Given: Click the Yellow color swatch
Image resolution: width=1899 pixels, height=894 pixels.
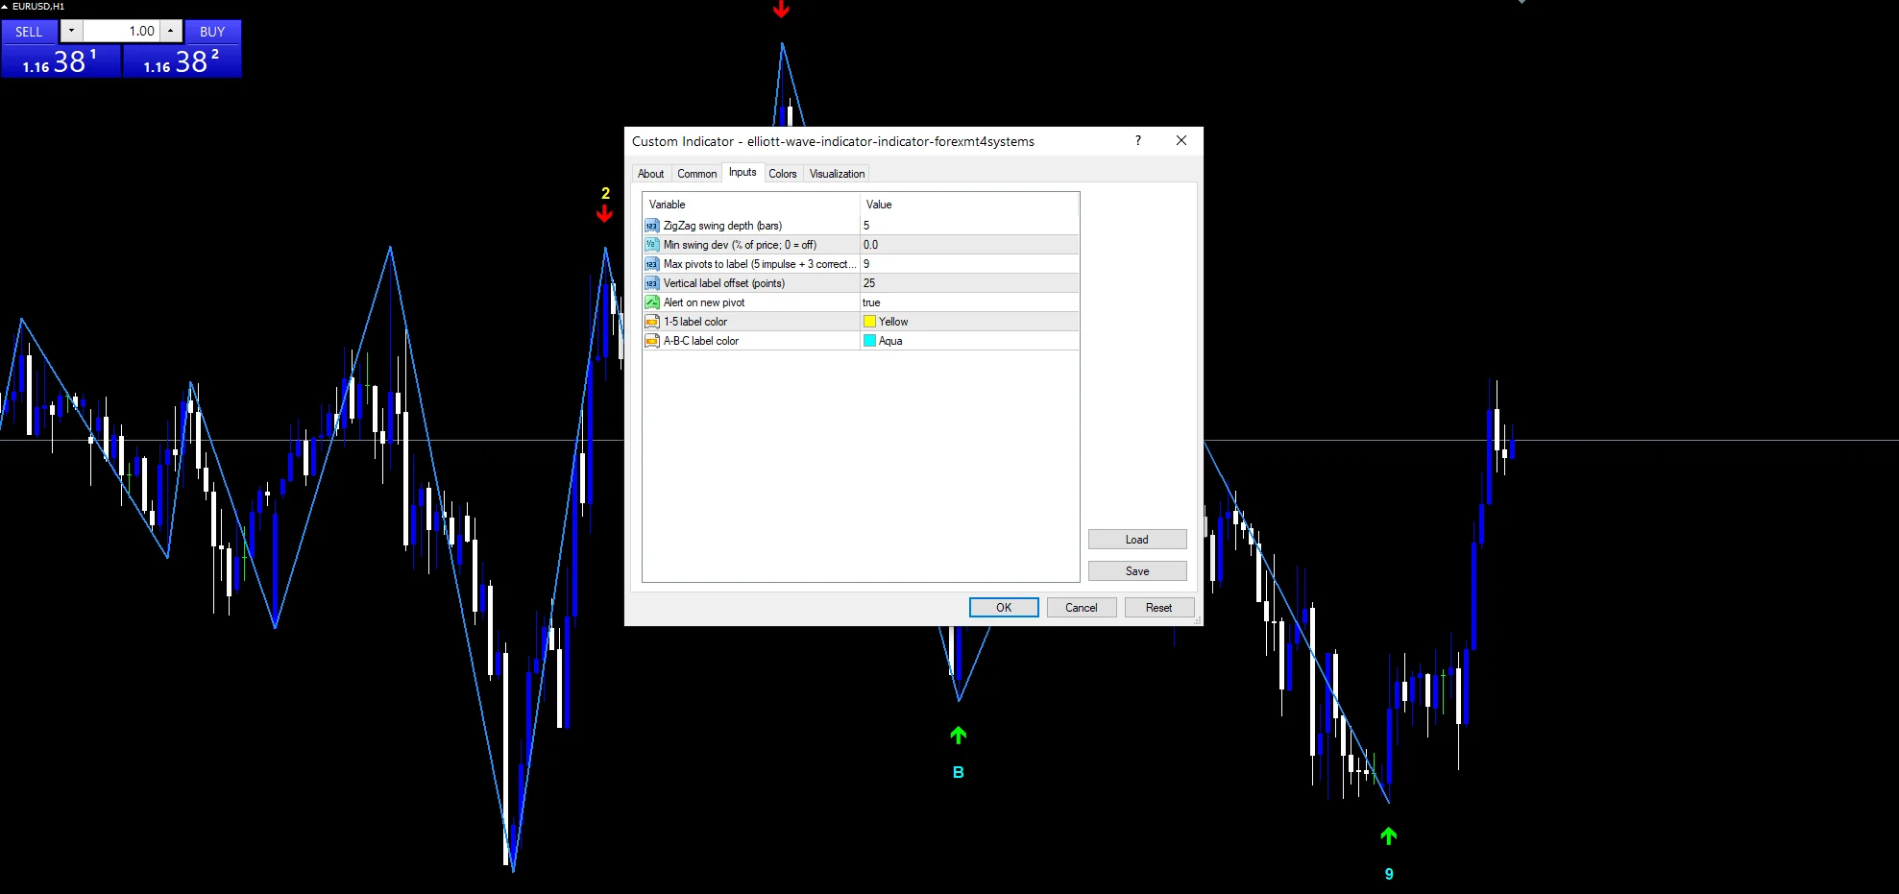Looking at the screenshot, I should coord(869,322).
